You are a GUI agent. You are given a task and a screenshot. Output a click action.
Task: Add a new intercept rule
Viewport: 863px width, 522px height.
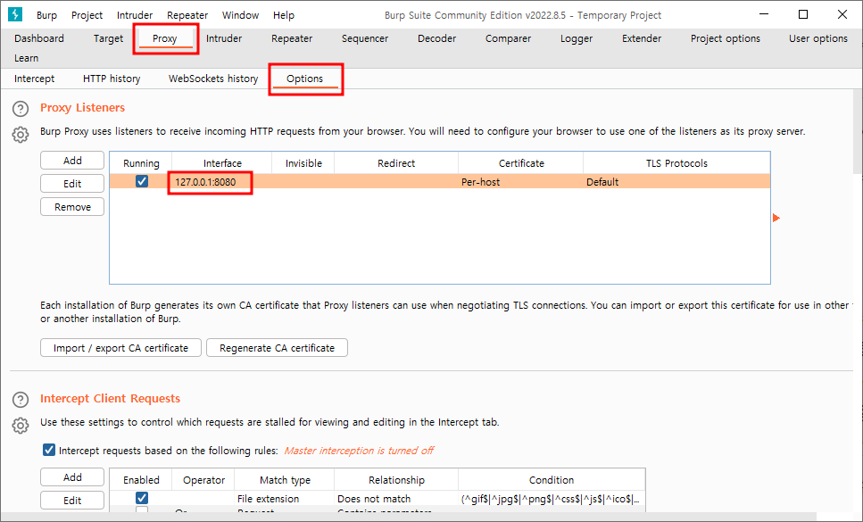(x=72, y=477)
